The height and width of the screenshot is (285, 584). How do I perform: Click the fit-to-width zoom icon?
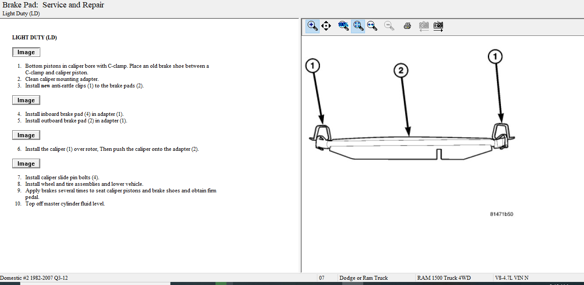372,26
